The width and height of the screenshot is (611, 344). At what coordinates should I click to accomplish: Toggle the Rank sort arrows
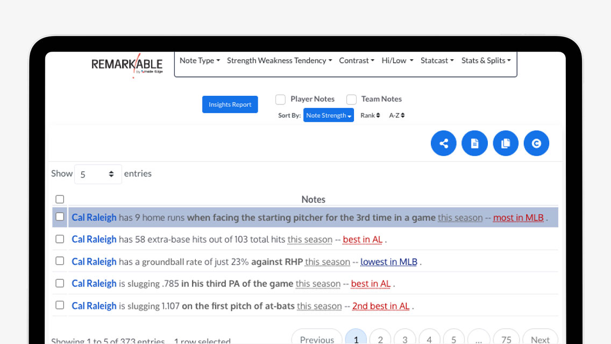pos(370,115)
